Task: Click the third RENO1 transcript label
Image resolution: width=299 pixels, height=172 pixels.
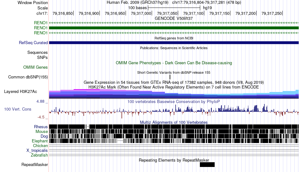Action: coord(41,33)
